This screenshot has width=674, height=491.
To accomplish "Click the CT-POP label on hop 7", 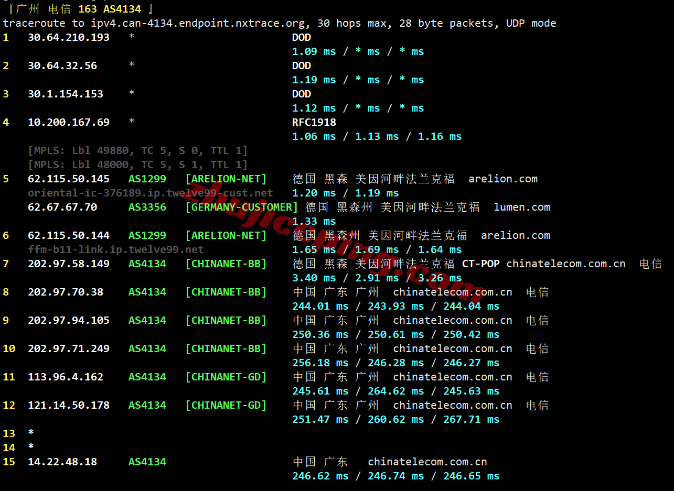I will pyautogui.click(x=481, y=264).
